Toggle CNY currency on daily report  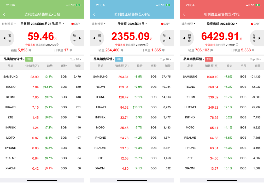pos(76,24)
